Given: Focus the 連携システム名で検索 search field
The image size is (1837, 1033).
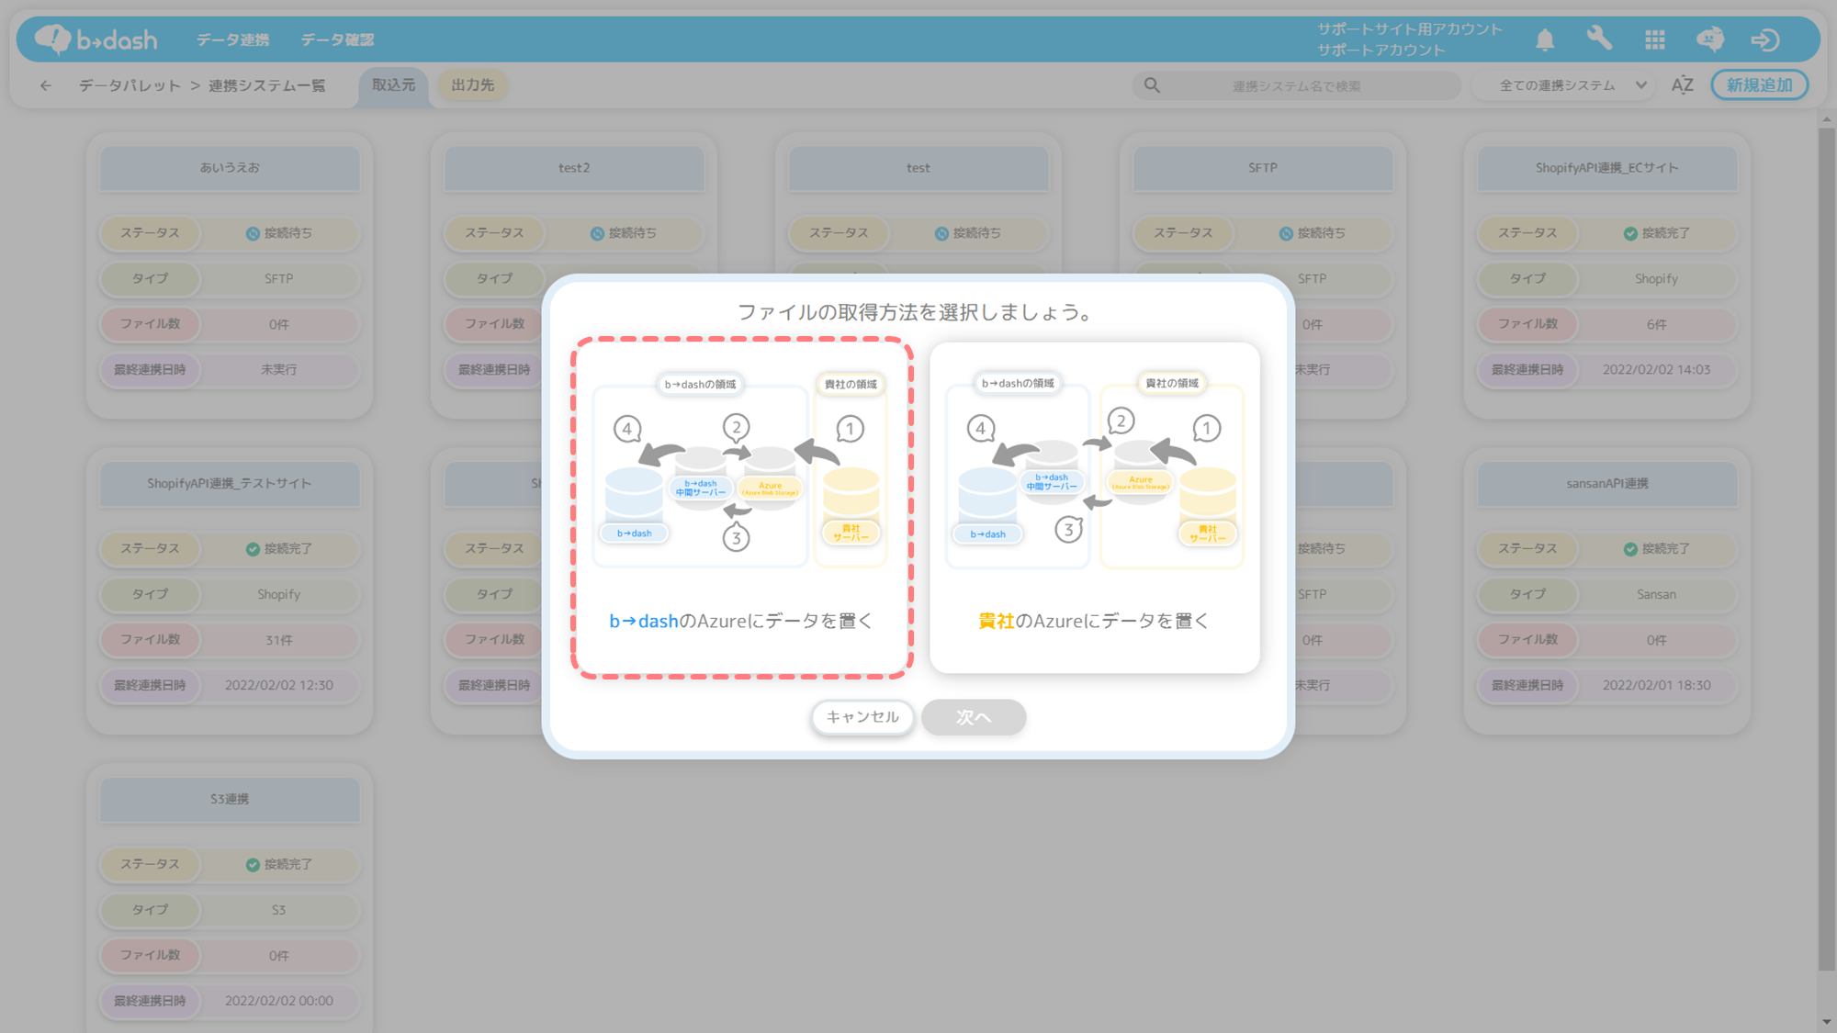Looking at the screenshot, I should (1296, 85).
